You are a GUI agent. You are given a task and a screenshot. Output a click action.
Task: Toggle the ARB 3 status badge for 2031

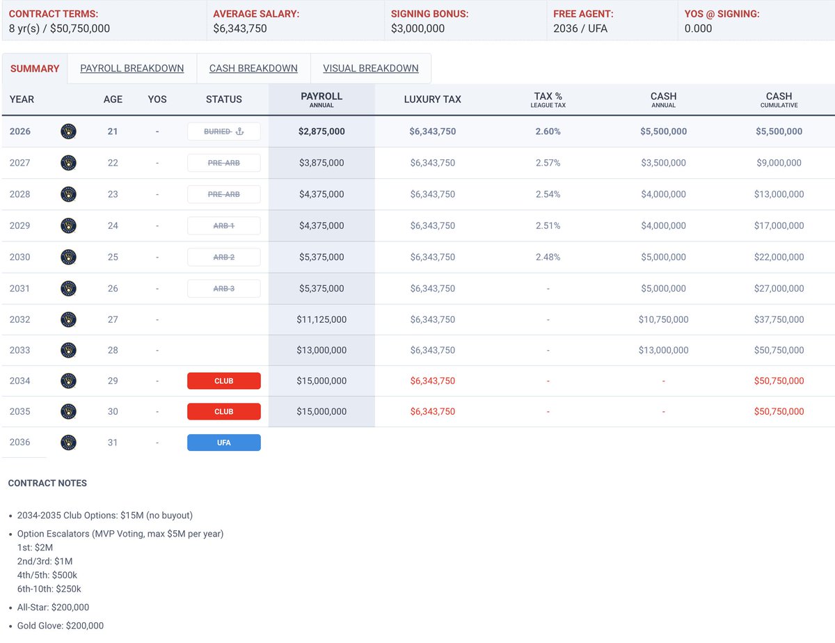click(223, 288)
